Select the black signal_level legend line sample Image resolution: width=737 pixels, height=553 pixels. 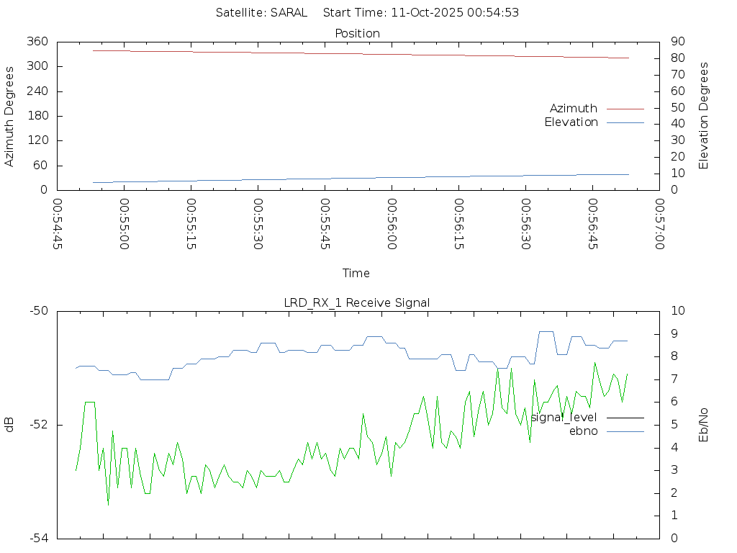click(625, 418)
